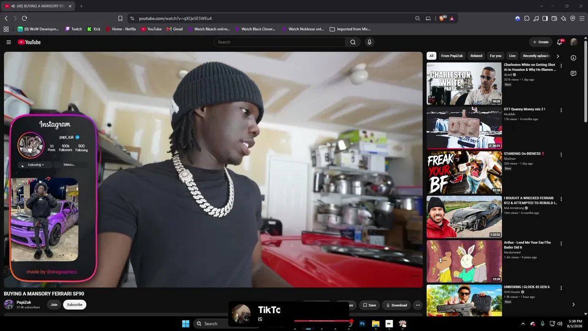
Task: Open a new browser tab
Action: 81,6
